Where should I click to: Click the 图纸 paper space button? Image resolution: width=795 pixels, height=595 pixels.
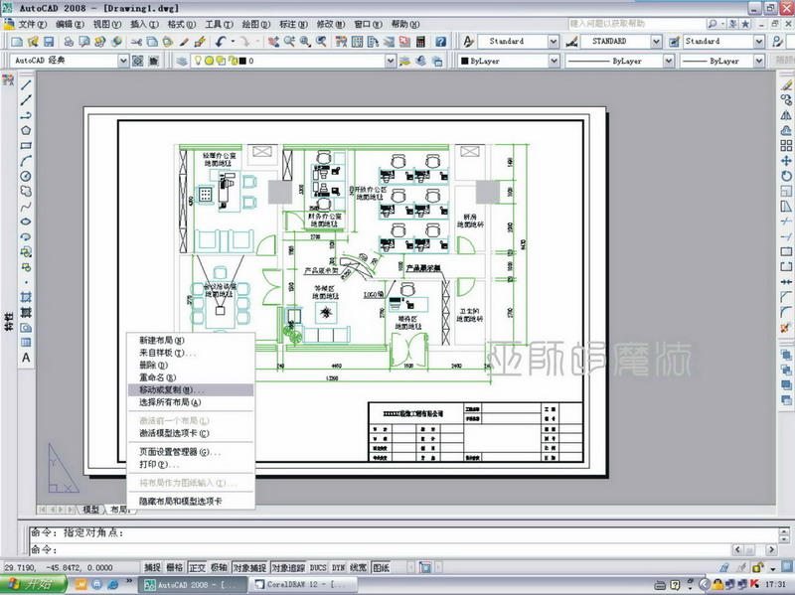(x=382, y=567)
